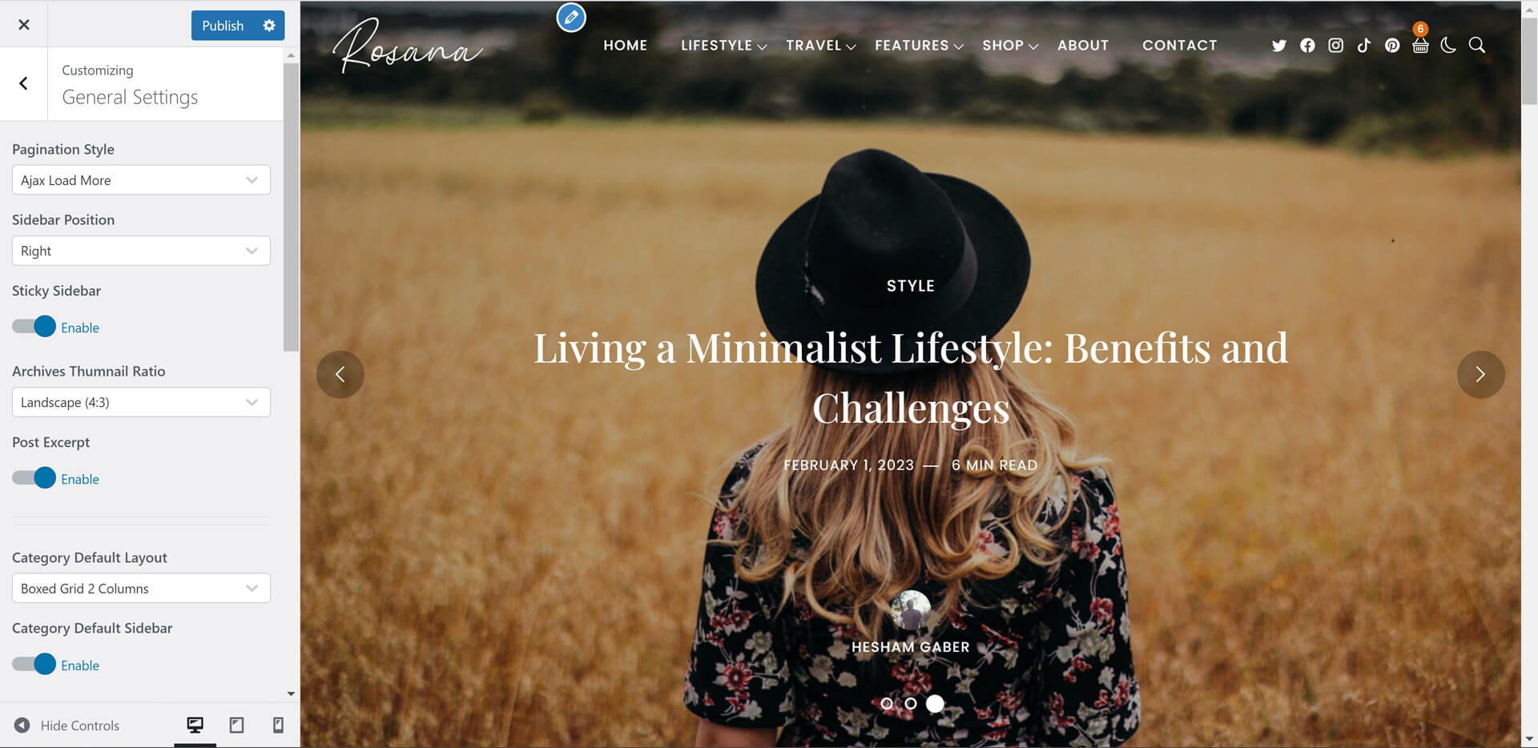The width and height of the screenshot is (1538, 748).
Task: Open the Features menu item
Action: pyautogui.click(x=919, y=46)
